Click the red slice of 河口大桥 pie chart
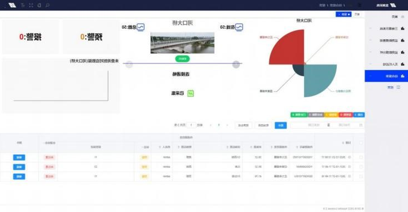408x212 pixels. click(x=289, y=49)
